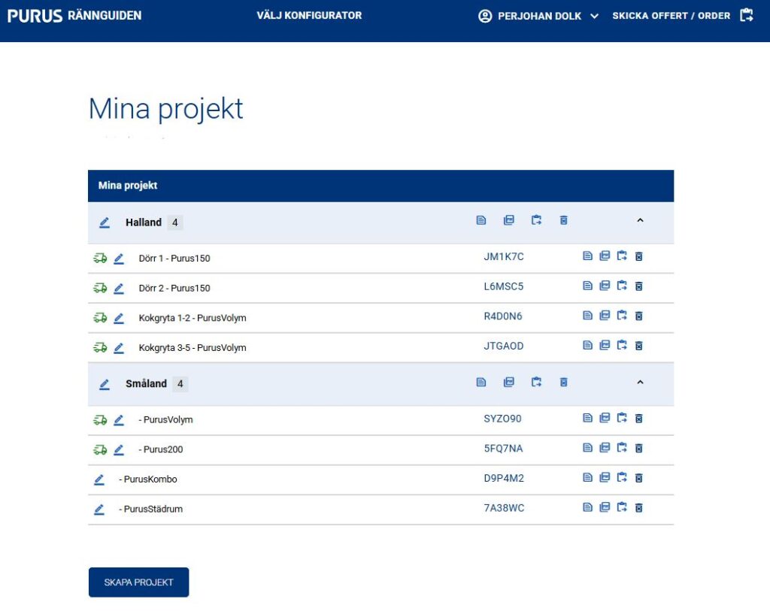Click Skicka Offert / Order in header
Screen dimensions: 770x611
pos(681,16)
